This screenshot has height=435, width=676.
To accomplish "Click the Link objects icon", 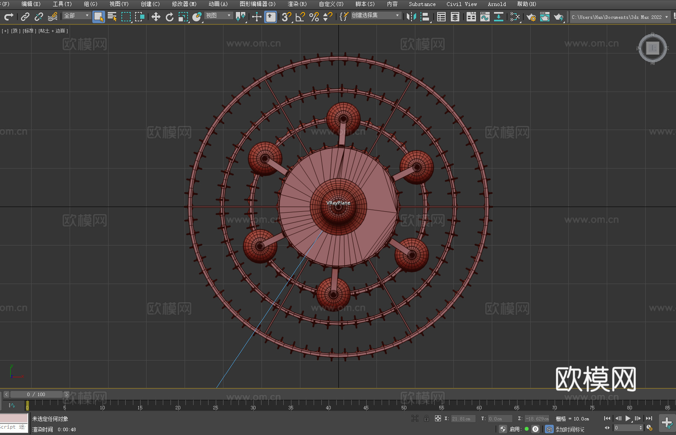I will click(x=25, y=17).
